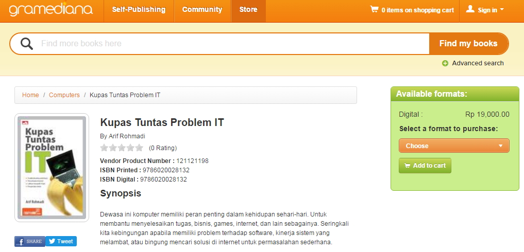This screenshot has width=524, height=252.
Task: Focus the Find more books search field
Action: click(232, 44)
